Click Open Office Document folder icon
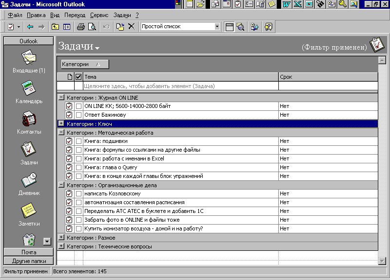This screenshot has width=390, height=280. 200,4
